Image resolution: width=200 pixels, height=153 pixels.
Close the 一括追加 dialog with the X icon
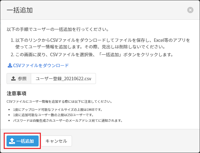[190, 10]
